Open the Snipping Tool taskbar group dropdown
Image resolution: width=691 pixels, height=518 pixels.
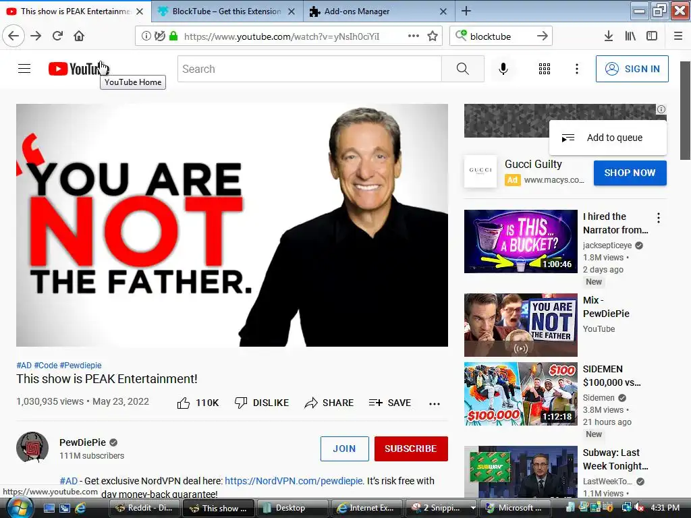tap(473, 508)
